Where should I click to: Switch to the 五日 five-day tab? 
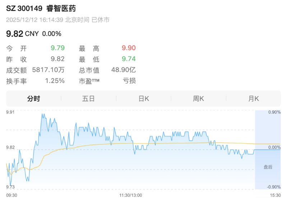(88, 99)
